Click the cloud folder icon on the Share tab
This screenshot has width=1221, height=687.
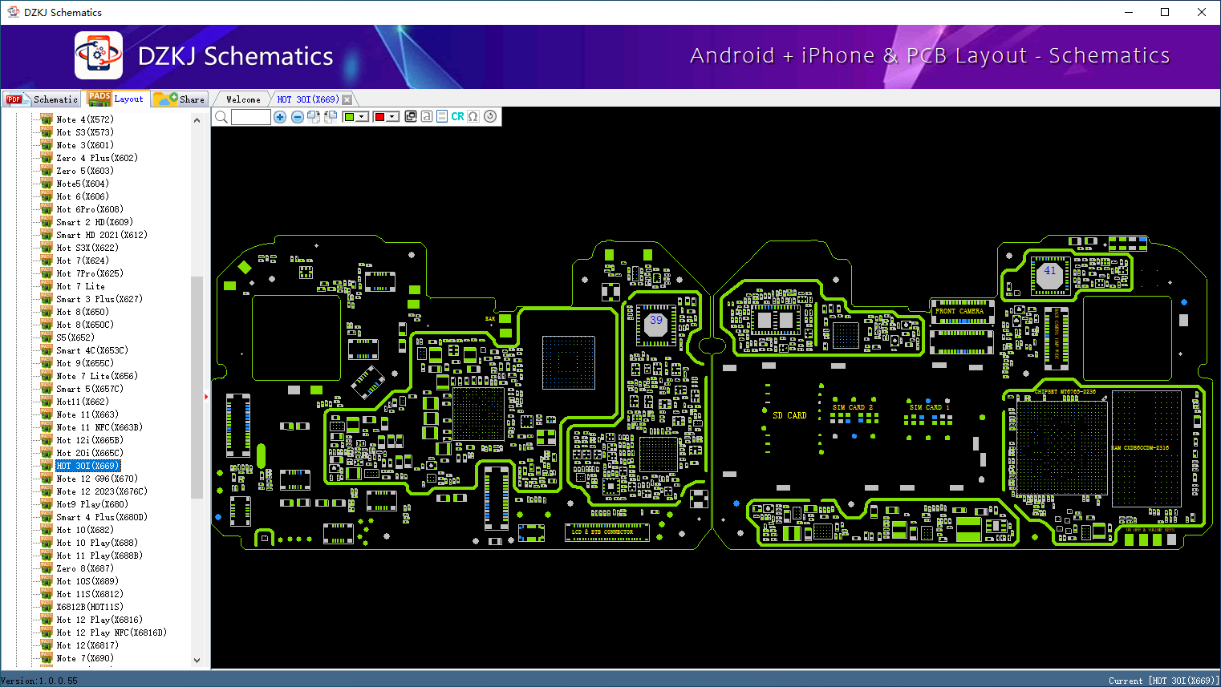point(165,99)
